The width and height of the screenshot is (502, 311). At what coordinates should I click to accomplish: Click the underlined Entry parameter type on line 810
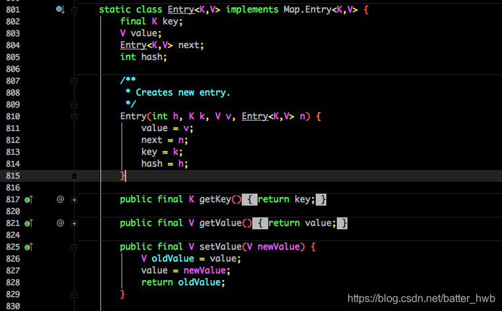coord(255,117)
